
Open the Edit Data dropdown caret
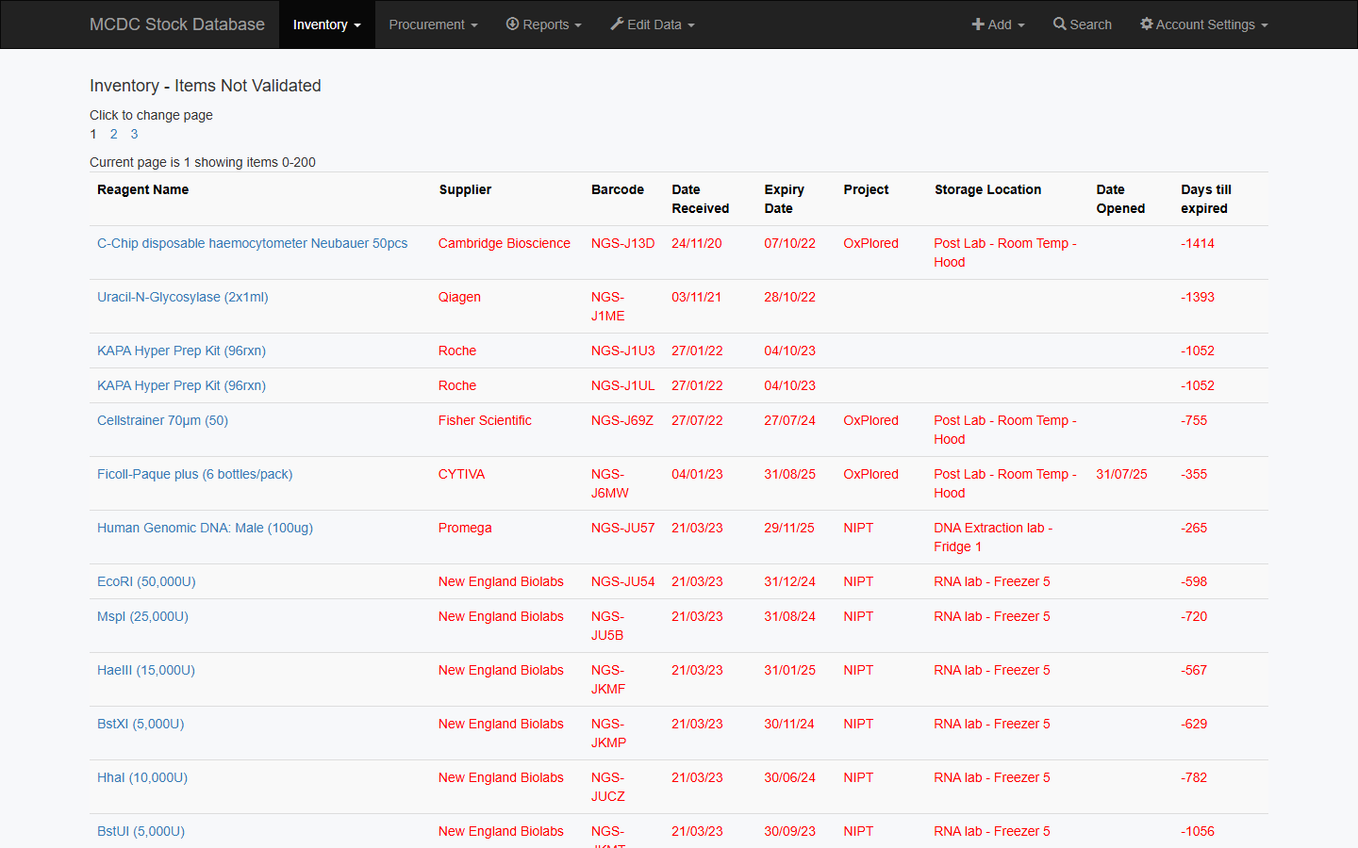[690, 25]
